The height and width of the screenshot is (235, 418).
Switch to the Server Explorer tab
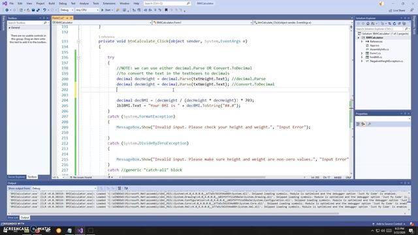16,177
